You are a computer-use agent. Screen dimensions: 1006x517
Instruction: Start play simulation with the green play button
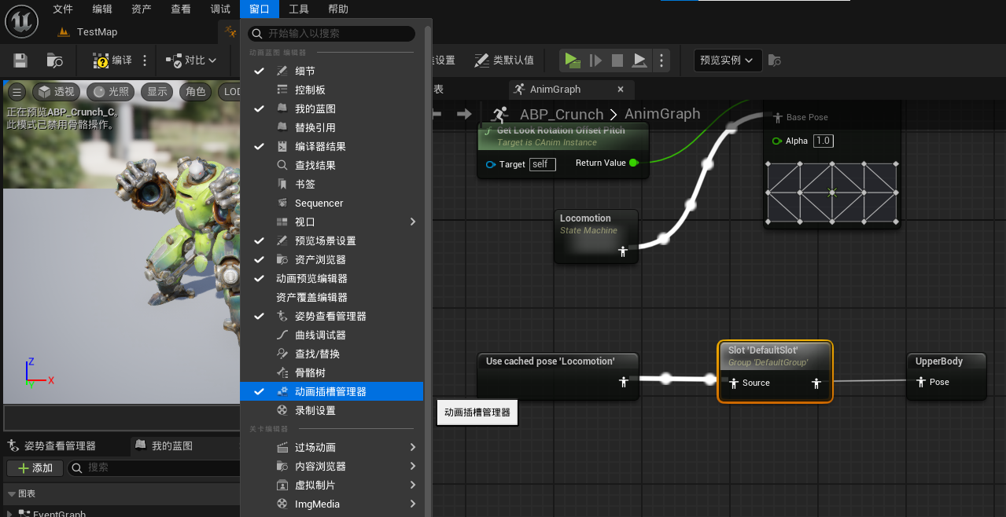tap(573, 60)
